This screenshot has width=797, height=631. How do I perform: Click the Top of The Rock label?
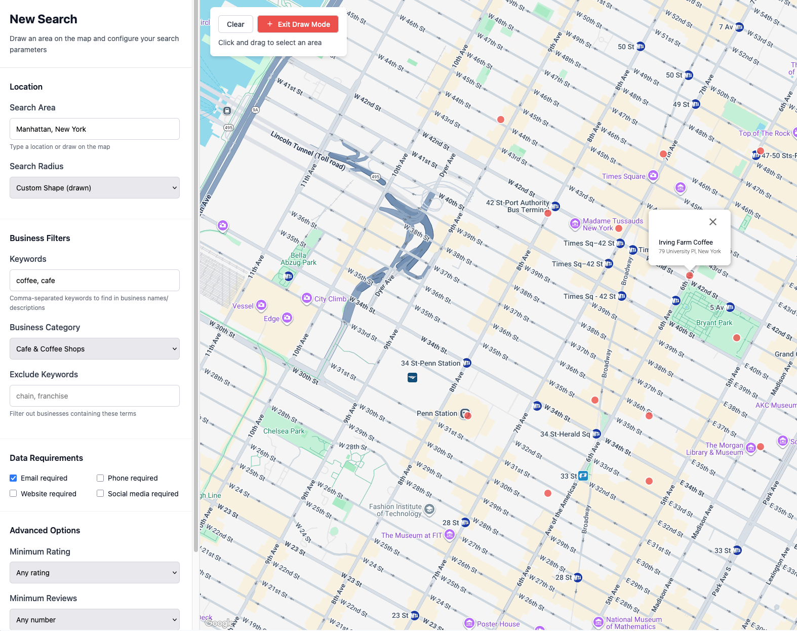click(x=764, y=133)
